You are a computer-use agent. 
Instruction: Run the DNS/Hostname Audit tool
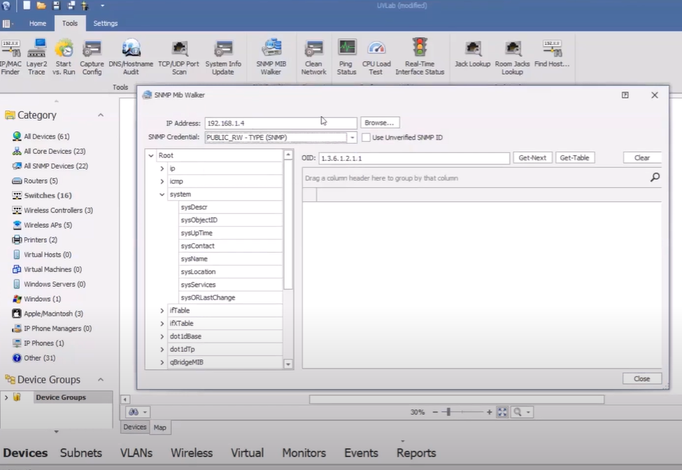click(x=131, y=57)
